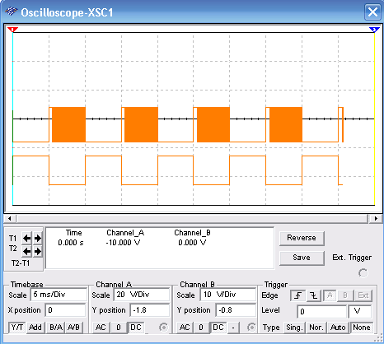
Task: Toggle the Channel B minus button
Action: pos(233,328)
